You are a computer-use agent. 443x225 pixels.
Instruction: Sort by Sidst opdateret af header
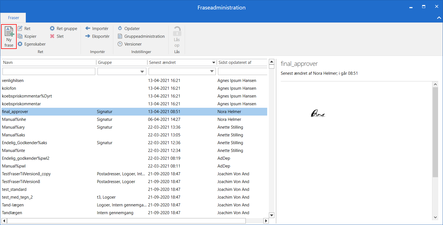pos(242,62)
